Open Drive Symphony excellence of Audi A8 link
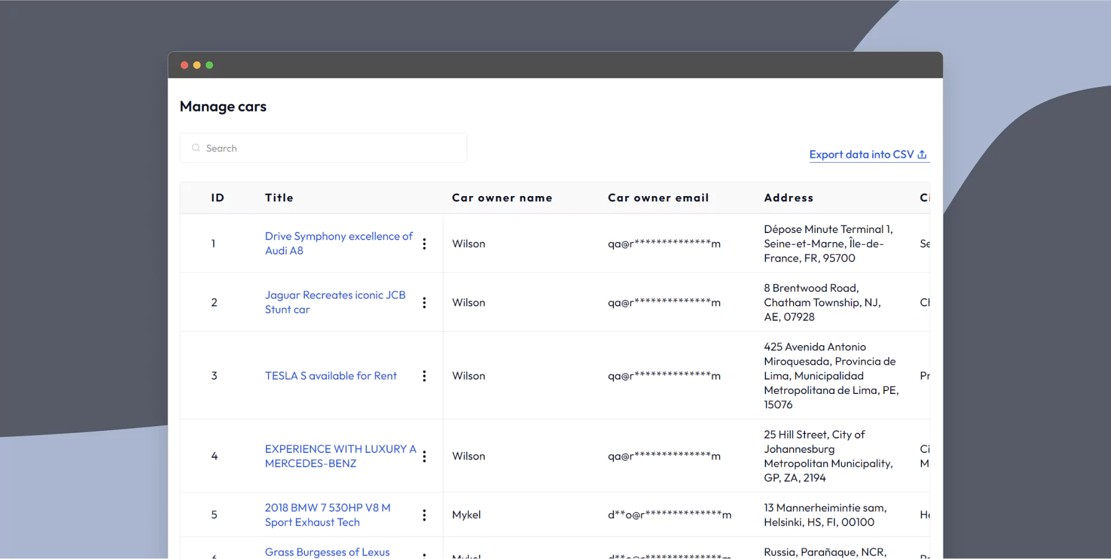The image size is (1111, 559). point(339,244)
